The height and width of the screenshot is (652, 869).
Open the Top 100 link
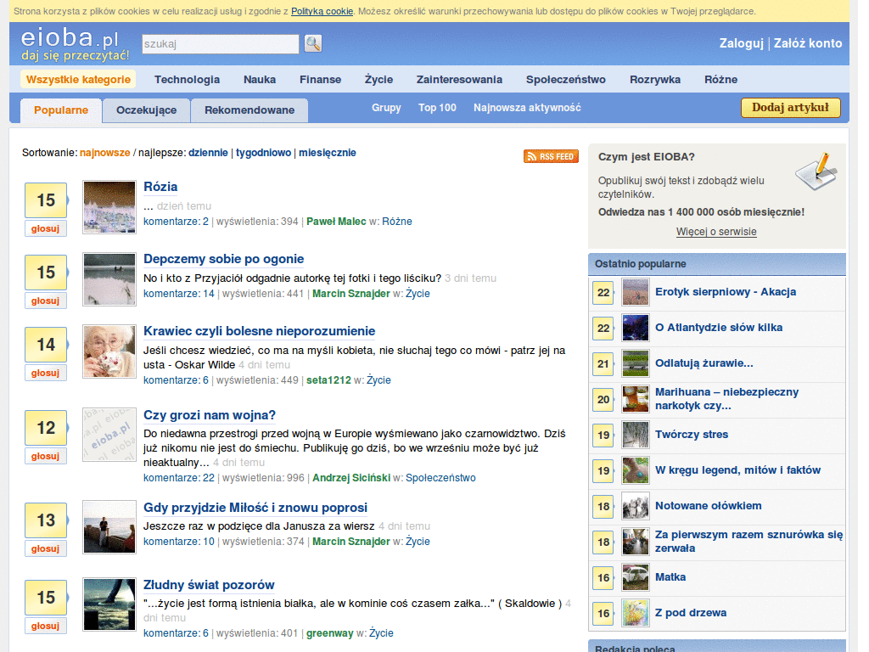[437, 108]
